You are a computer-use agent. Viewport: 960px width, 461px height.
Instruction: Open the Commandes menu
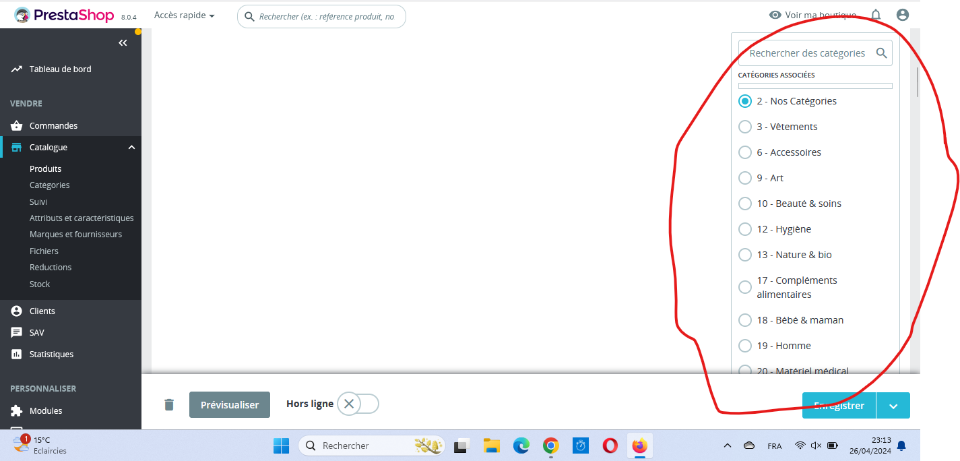click(x=53, y=125)
